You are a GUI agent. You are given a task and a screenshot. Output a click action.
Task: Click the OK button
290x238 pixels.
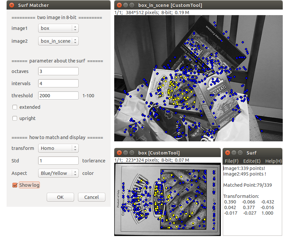point(60,197)
